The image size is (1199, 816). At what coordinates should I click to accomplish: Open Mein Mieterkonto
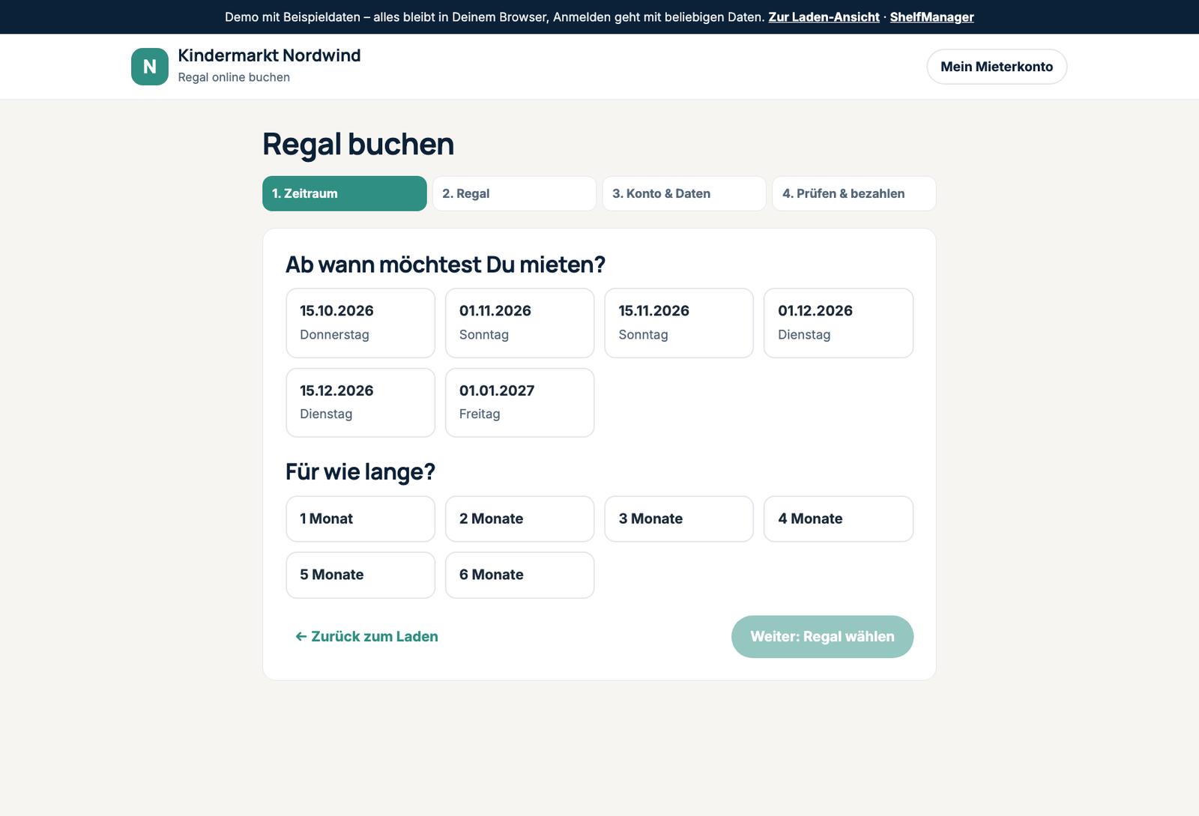(x=997, y=67)
